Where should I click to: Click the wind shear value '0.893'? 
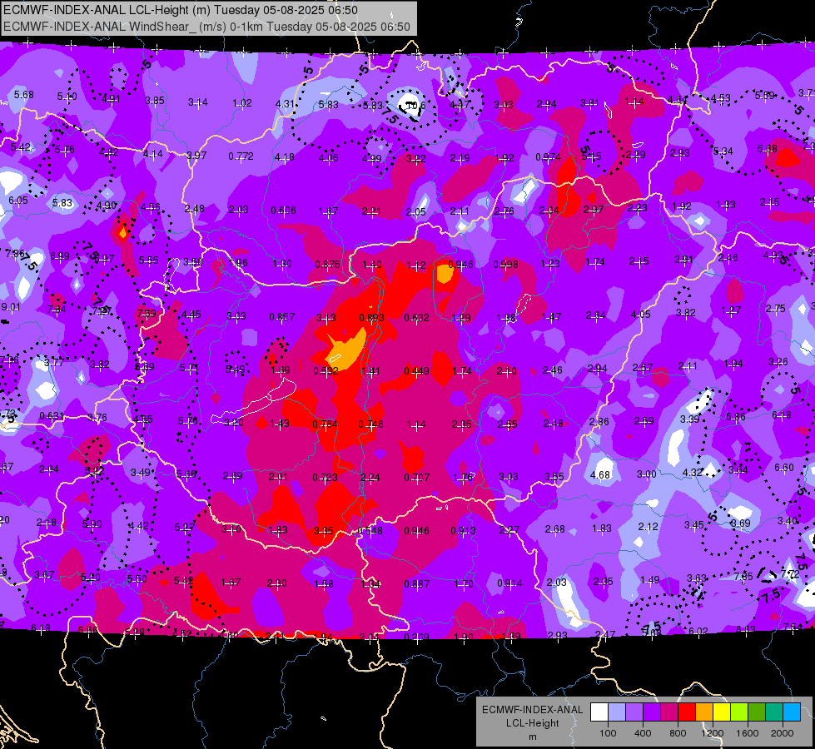[371, 317]
